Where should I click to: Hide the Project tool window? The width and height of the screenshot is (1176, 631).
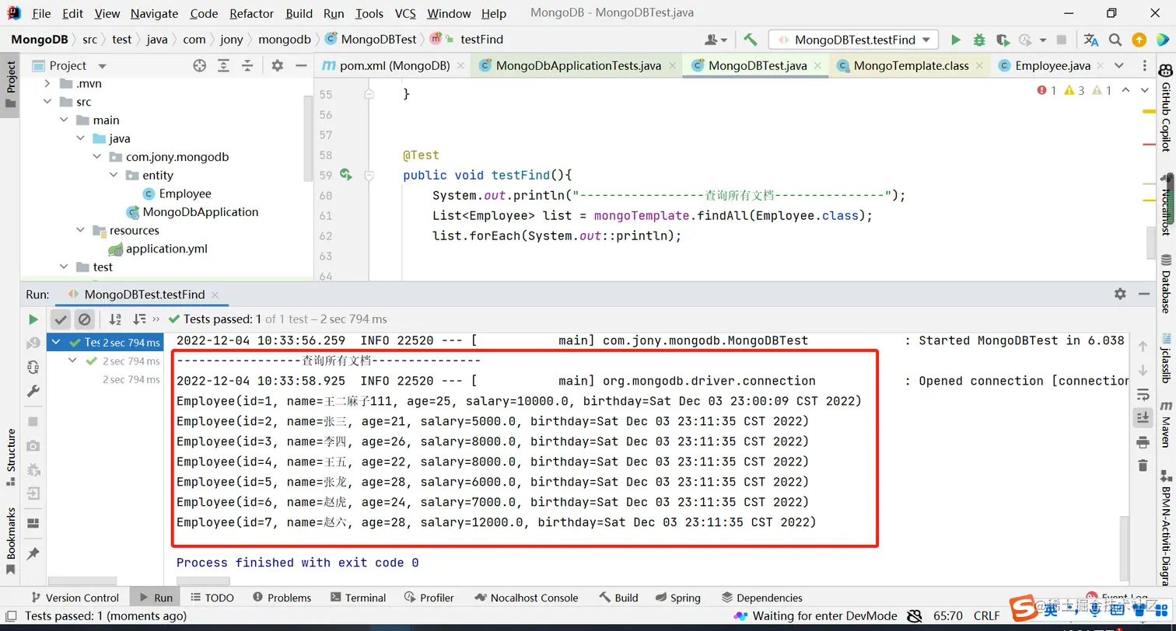[302, 66]
